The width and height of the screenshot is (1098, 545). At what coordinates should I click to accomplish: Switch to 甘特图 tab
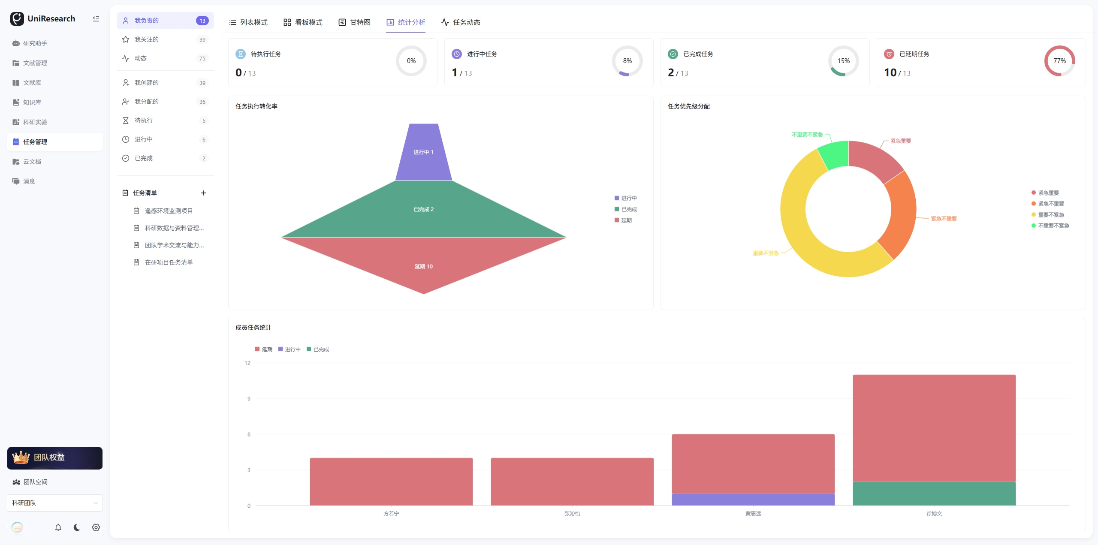click(x=354, y=22)
